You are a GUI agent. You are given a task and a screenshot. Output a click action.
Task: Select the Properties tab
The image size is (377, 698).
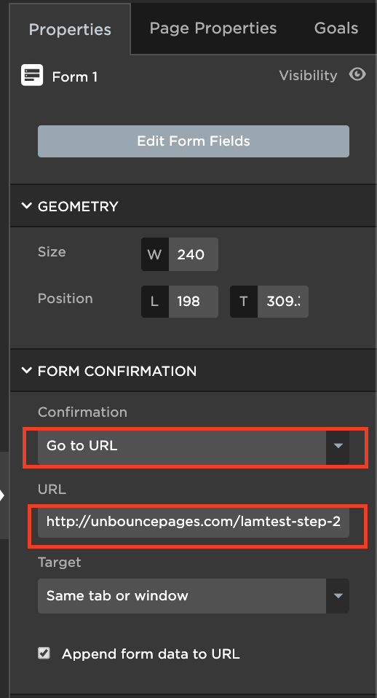71,29
